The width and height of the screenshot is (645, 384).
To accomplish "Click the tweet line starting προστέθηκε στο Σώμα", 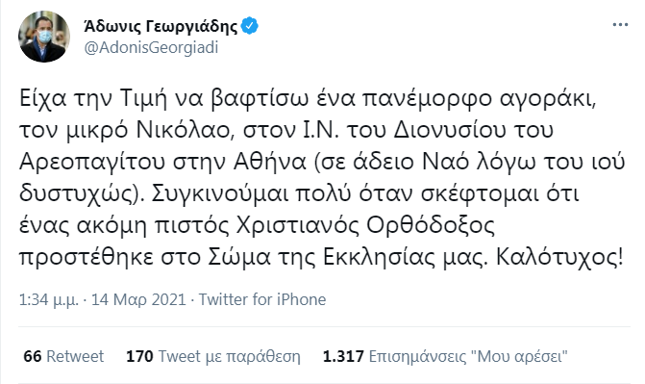I will [322, 258].
